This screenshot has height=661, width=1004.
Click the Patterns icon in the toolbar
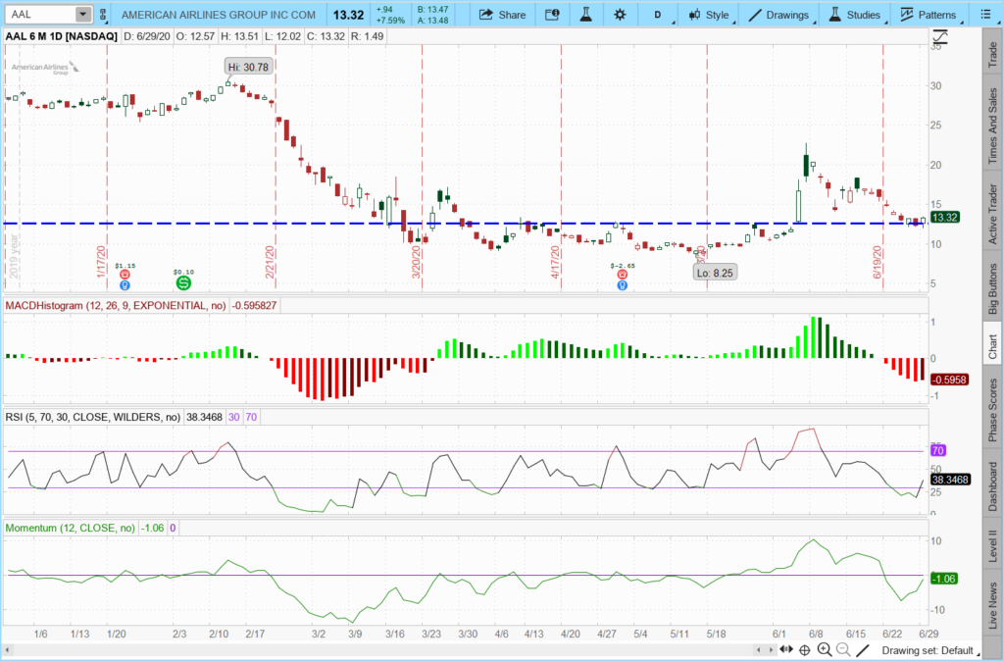(927, 15)
